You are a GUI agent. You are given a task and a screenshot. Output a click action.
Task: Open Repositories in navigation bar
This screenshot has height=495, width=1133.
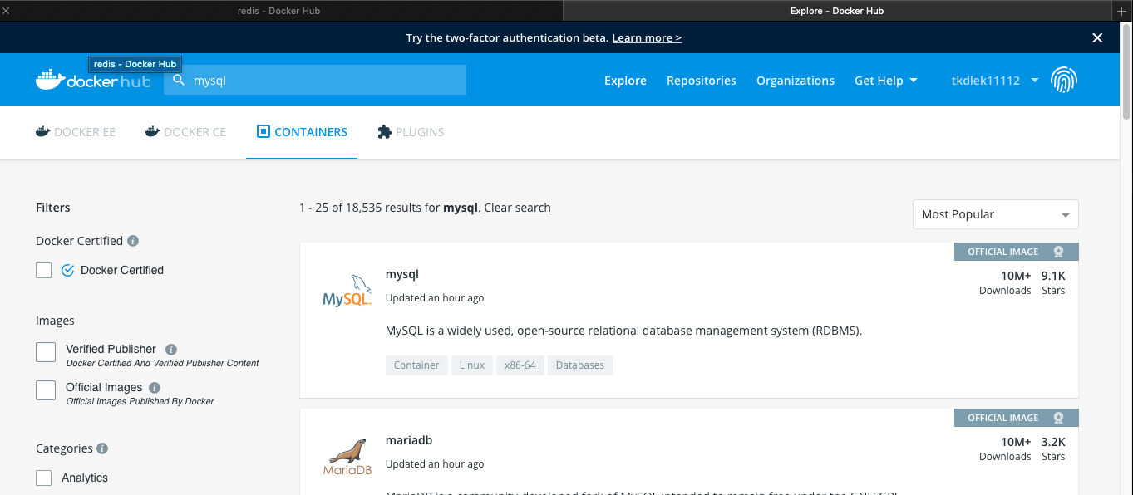pos(702,81)
